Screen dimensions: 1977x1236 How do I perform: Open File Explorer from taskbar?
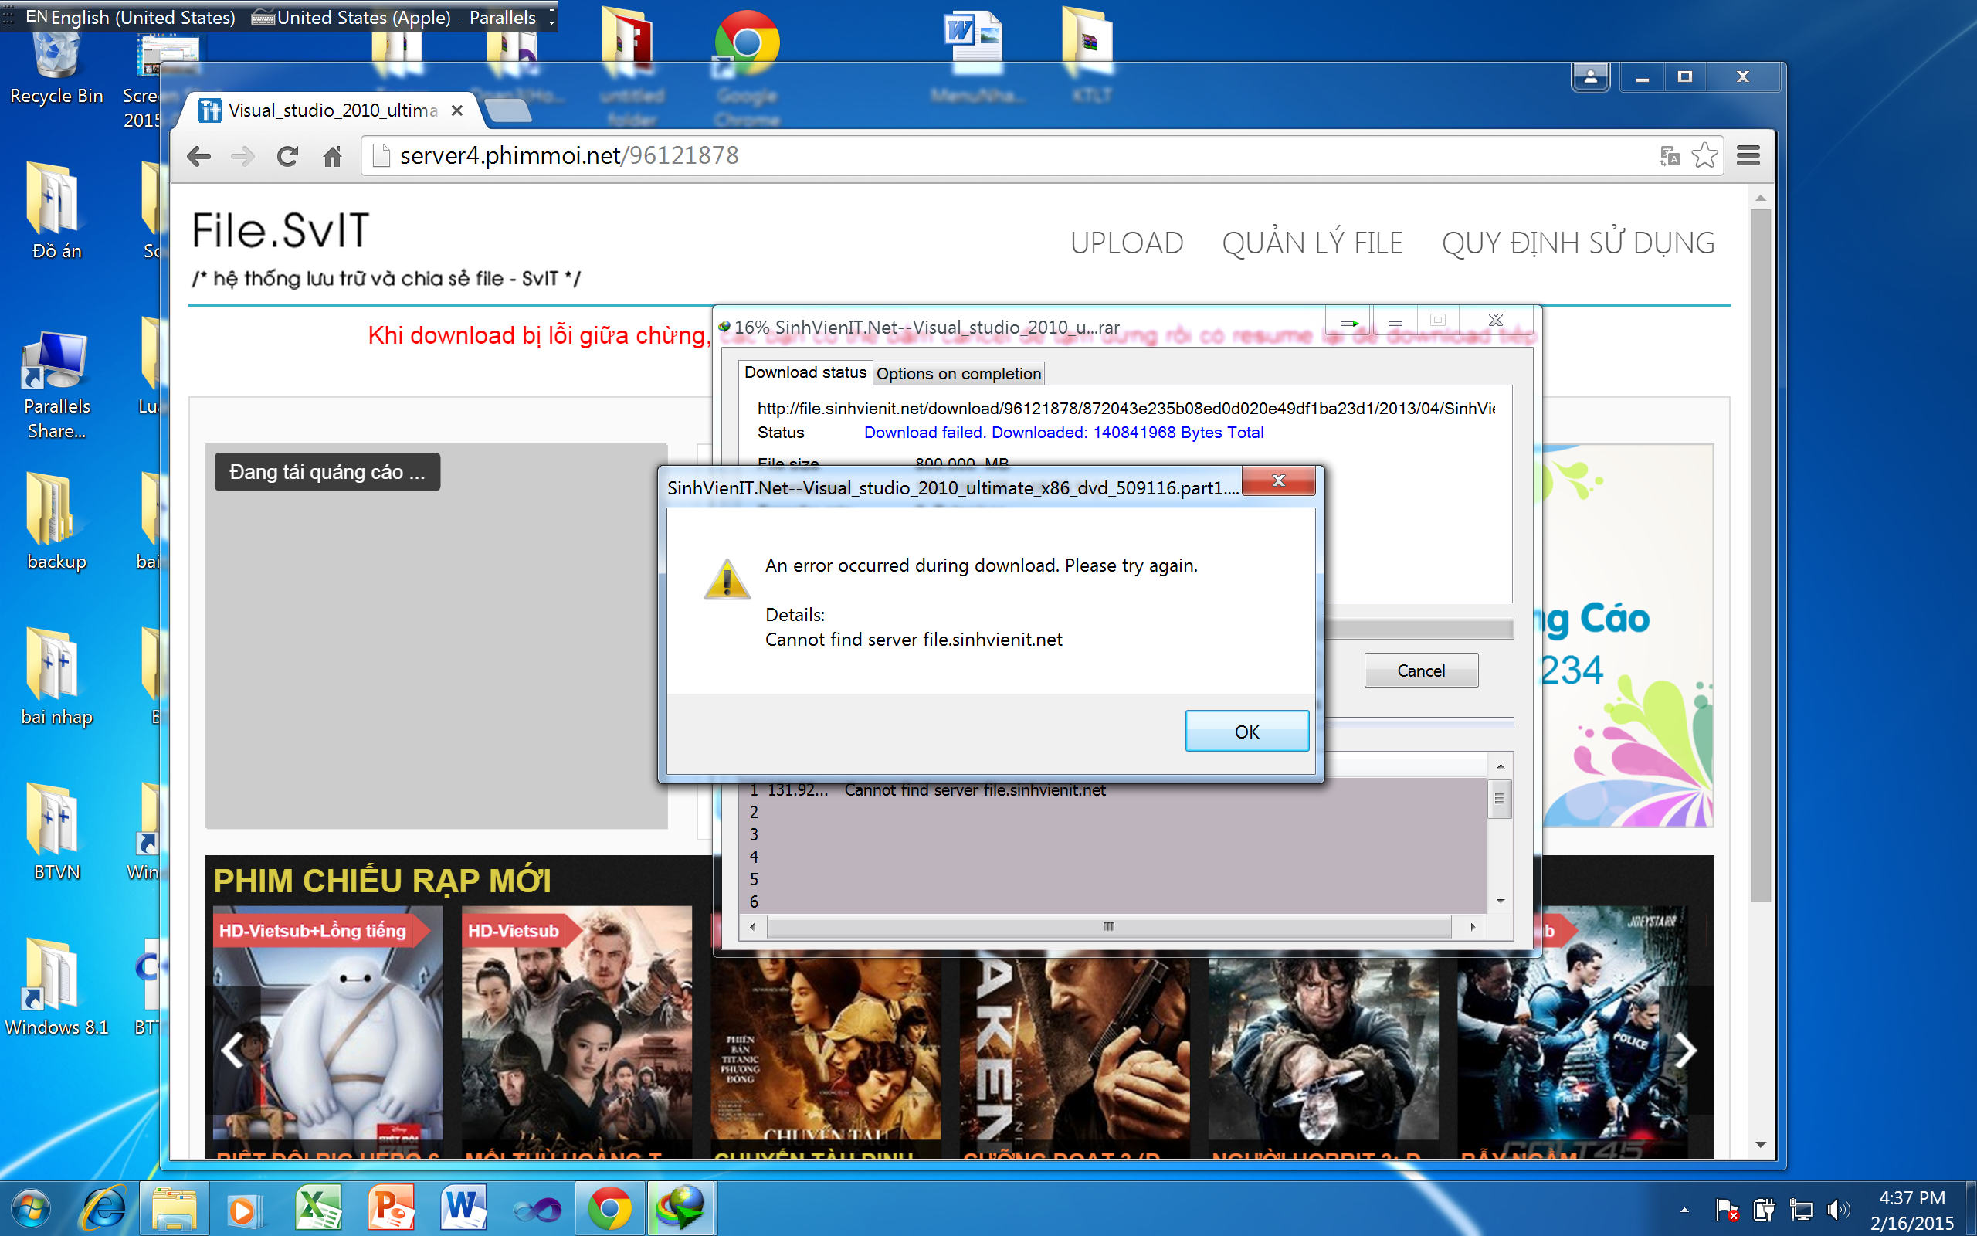174,1208
